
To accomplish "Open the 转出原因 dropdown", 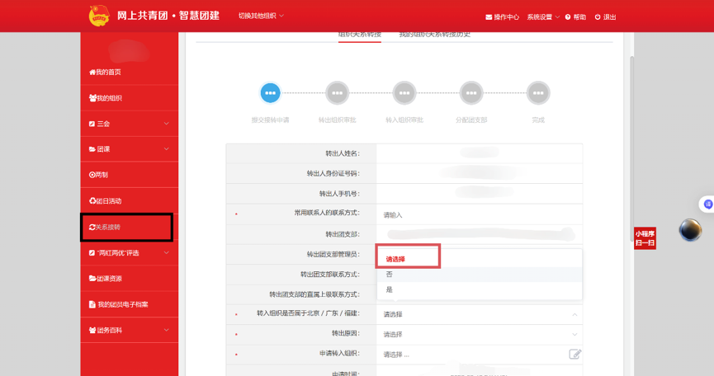I will click(480, 335).
